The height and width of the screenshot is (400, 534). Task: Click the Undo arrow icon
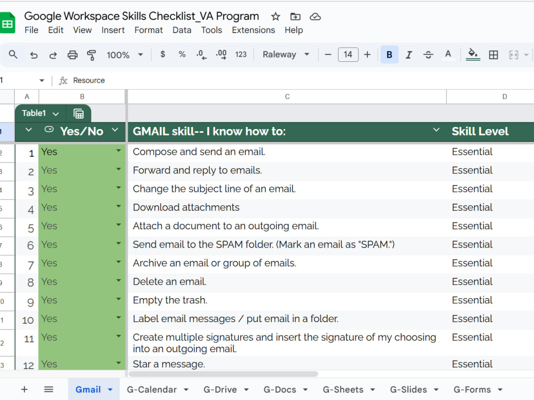[33, 55]
